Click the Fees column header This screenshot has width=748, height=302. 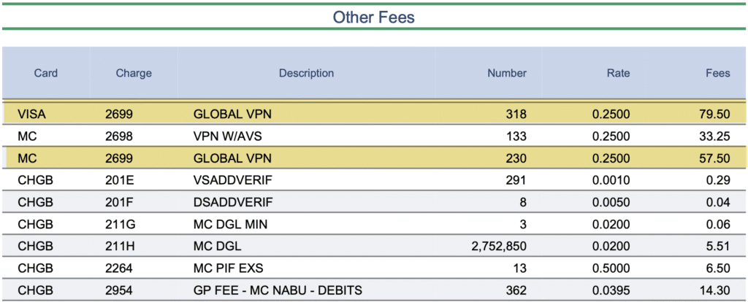717,73
